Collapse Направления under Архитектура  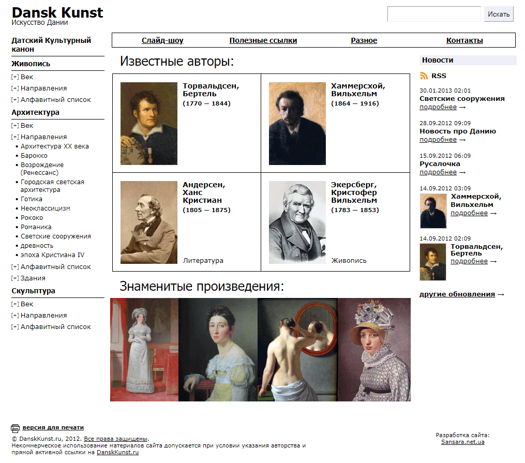pos(15,137)
